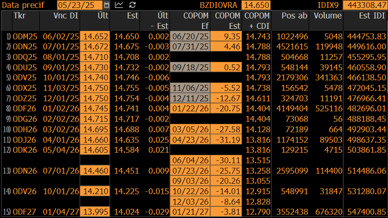Click COPOM Ef date 12/03/26
Image resolution: width=388 pixels, height=218 pixels.
tap(190, 202)
